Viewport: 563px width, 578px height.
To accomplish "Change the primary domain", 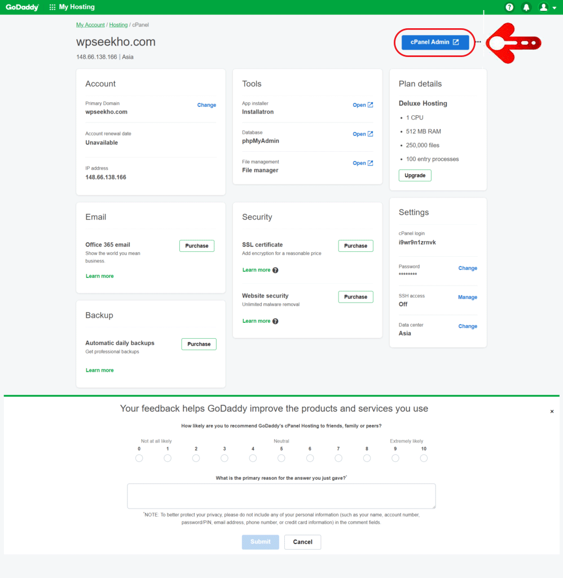I will tap(206, 105).
